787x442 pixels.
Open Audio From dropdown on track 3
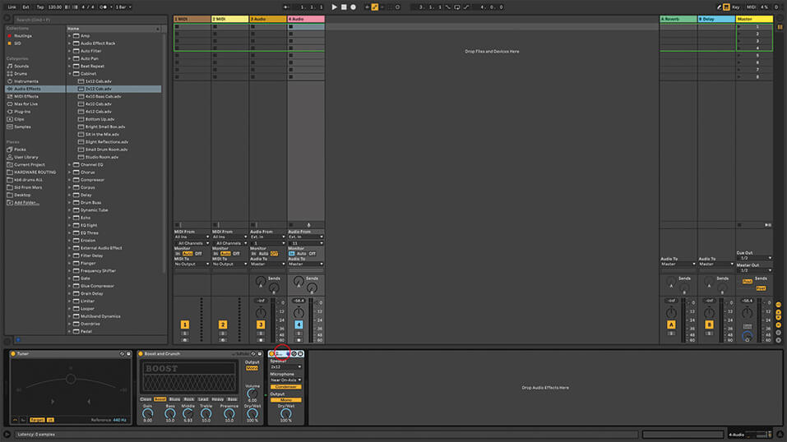(x=267, y=237)
